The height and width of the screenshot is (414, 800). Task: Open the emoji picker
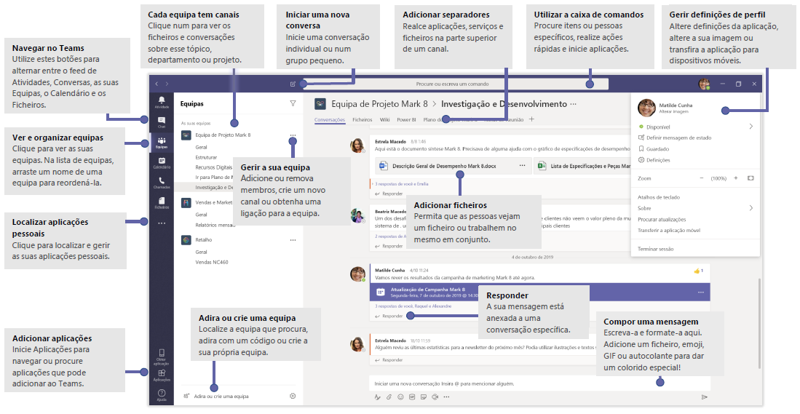[x=400, y=397]
